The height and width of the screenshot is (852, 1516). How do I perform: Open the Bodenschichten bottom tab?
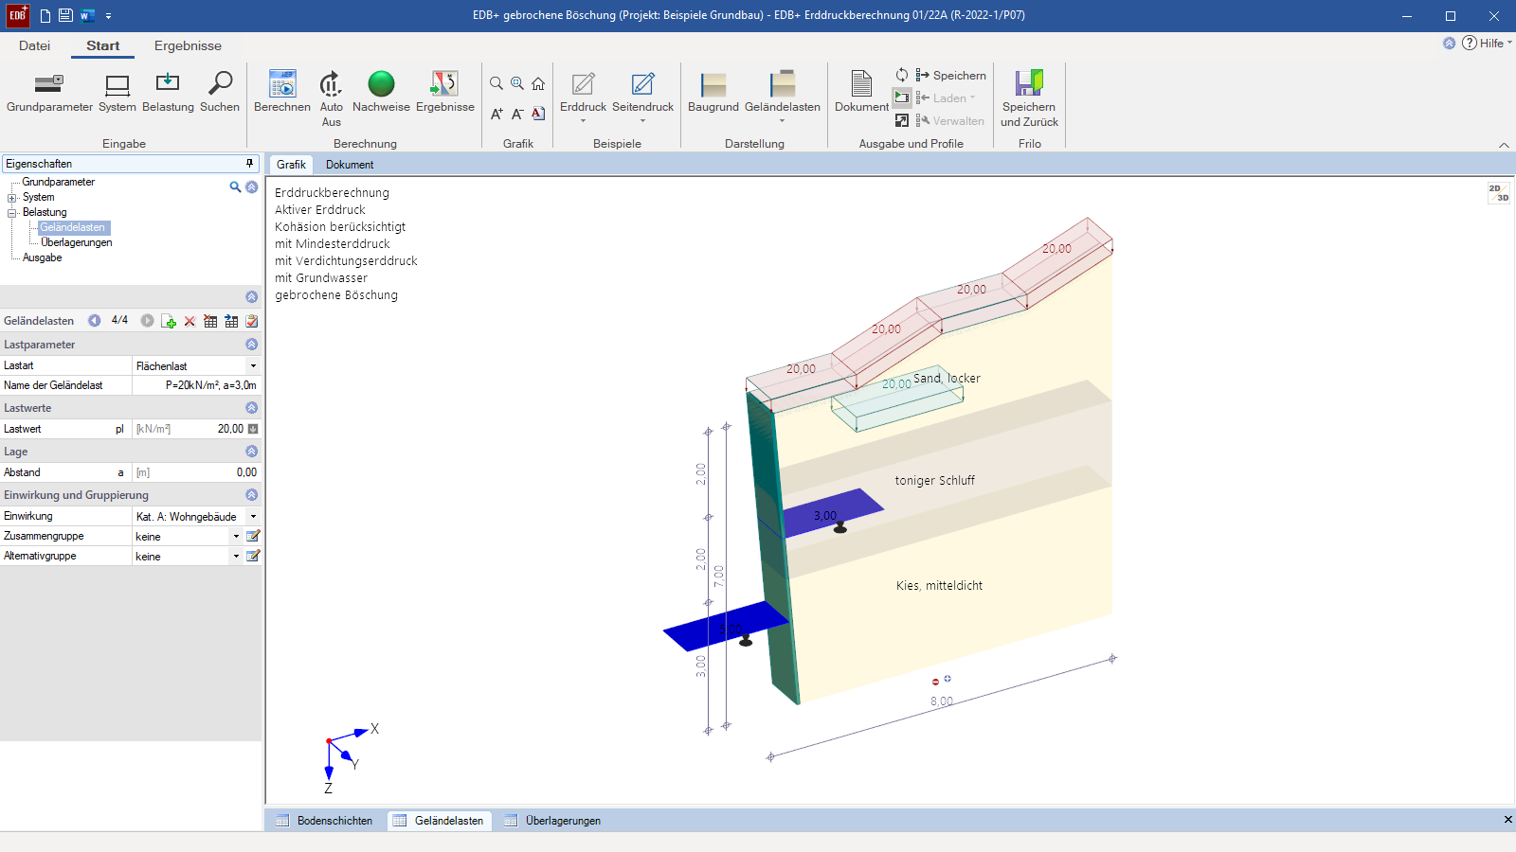[324, 821]
